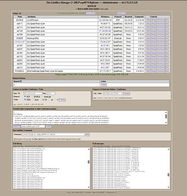Click the TLB messages log scrollbar thumb
The image size is (187, 196).
(x=169, y=175)
